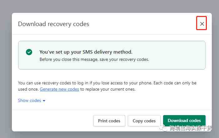The width and height of the screenshot is (219, 138).
Task: Copy recovery codes with Copy codes button
Action: pyautogui.click(x=144, y=121)
